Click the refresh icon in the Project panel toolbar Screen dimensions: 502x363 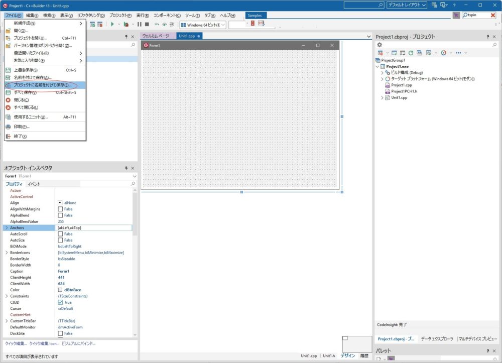(x=411, y=53)
